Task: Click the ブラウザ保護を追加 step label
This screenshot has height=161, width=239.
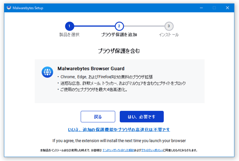Action: tap(119, 35)
